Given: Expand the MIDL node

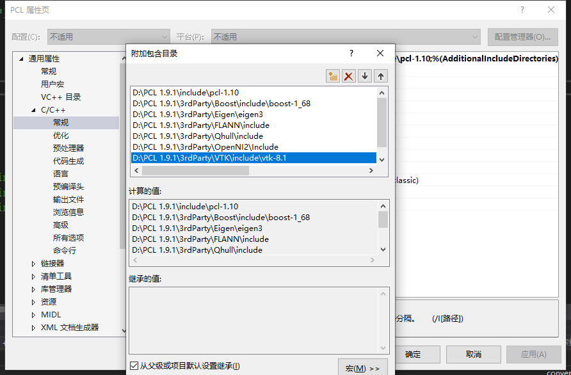Looking at the screenshot, I should click(x=33, y=315).
